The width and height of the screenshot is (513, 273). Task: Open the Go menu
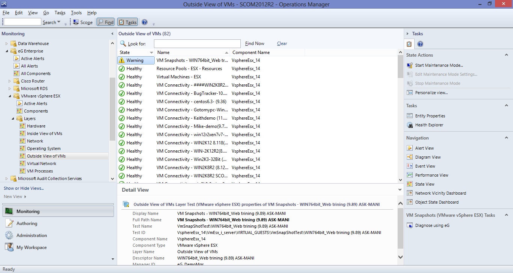[46, 13]
